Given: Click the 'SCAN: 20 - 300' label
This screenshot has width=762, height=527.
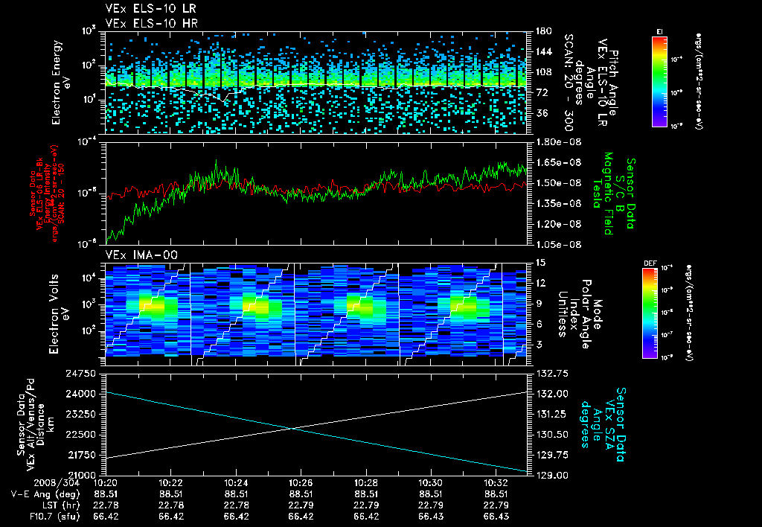Looking at the screenshot, I should coord(568,82).
